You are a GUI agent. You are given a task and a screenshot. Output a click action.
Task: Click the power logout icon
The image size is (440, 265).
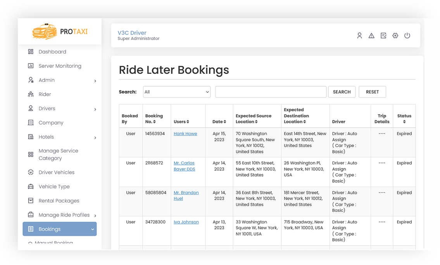pyautogui.click(x=407, y=36)
